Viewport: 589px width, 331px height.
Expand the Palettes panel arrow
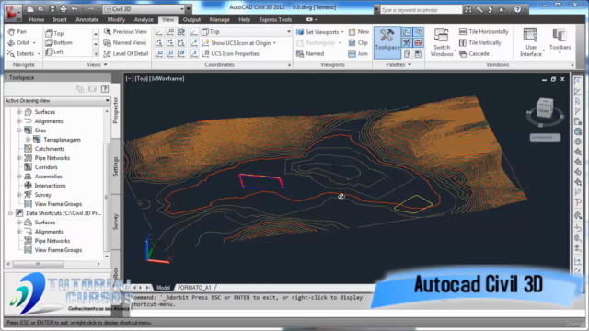tap(410, 65)
